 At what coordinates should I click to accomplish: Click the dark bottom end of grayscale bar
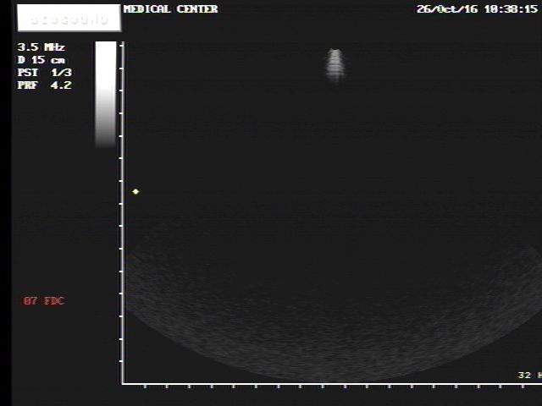pos(106,140)
